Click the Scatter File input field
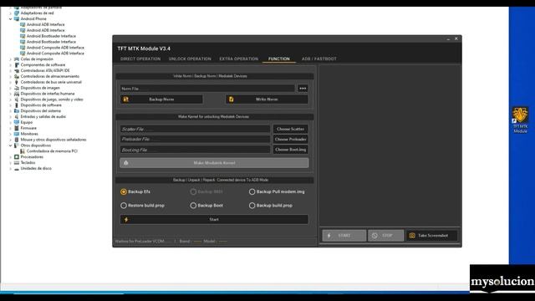 (x=195, y=129)
